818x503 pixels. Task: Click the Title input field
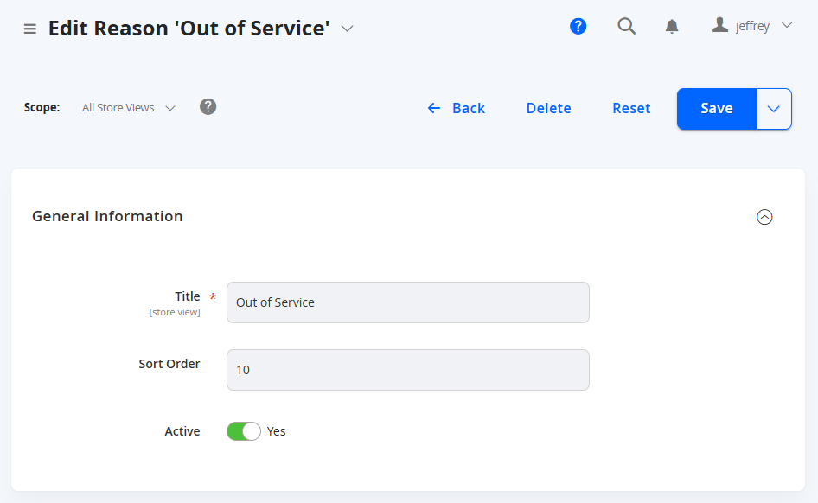coord(408,302)
